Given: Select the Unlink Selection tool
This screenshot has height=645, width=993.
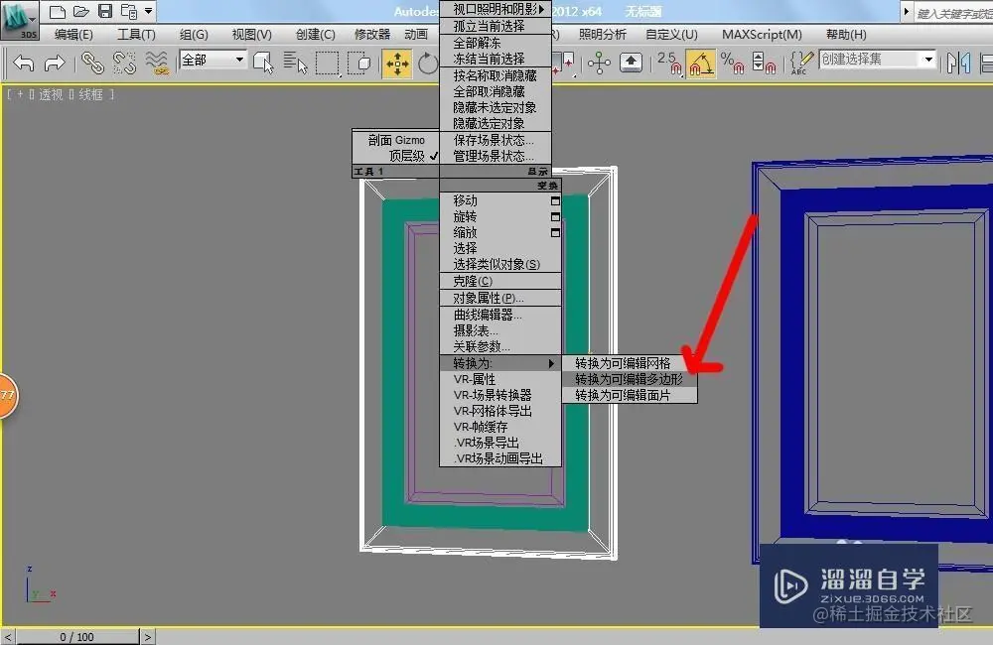Looking at the screenshot, I should pyautogui.click(x=124, y=63).
